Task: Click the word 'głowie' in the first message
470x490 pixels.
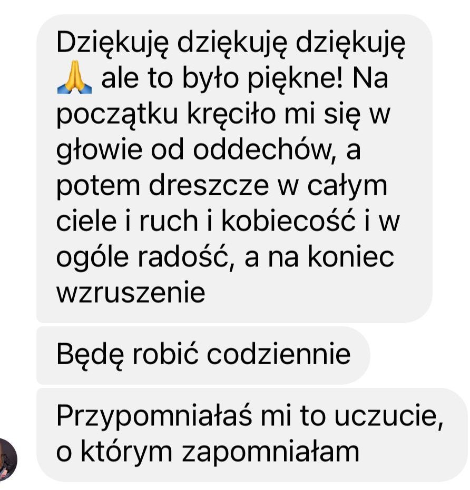Action: (99, 151)
